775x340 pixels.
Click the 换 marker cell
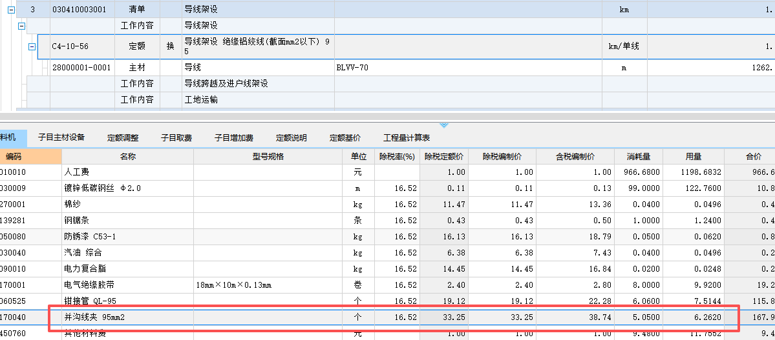click(x=171, y=46)
